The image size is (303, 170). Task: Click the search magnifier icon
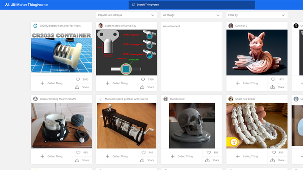(x=133, y=5)
